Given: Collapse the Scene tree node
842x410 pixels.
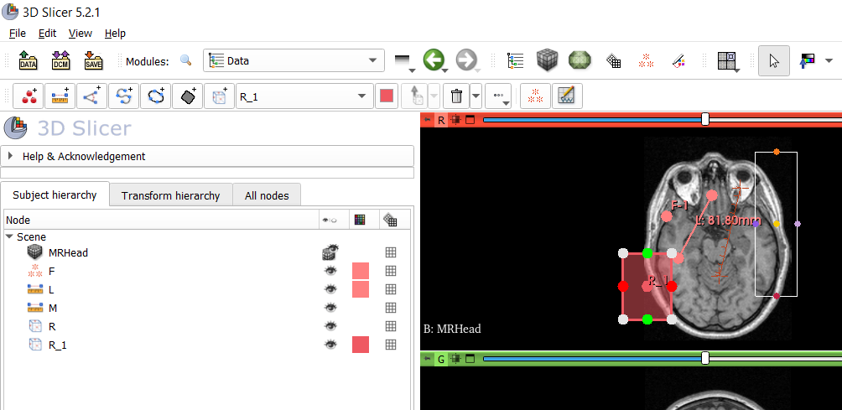Looking at the screenshot, I should 9,236.
